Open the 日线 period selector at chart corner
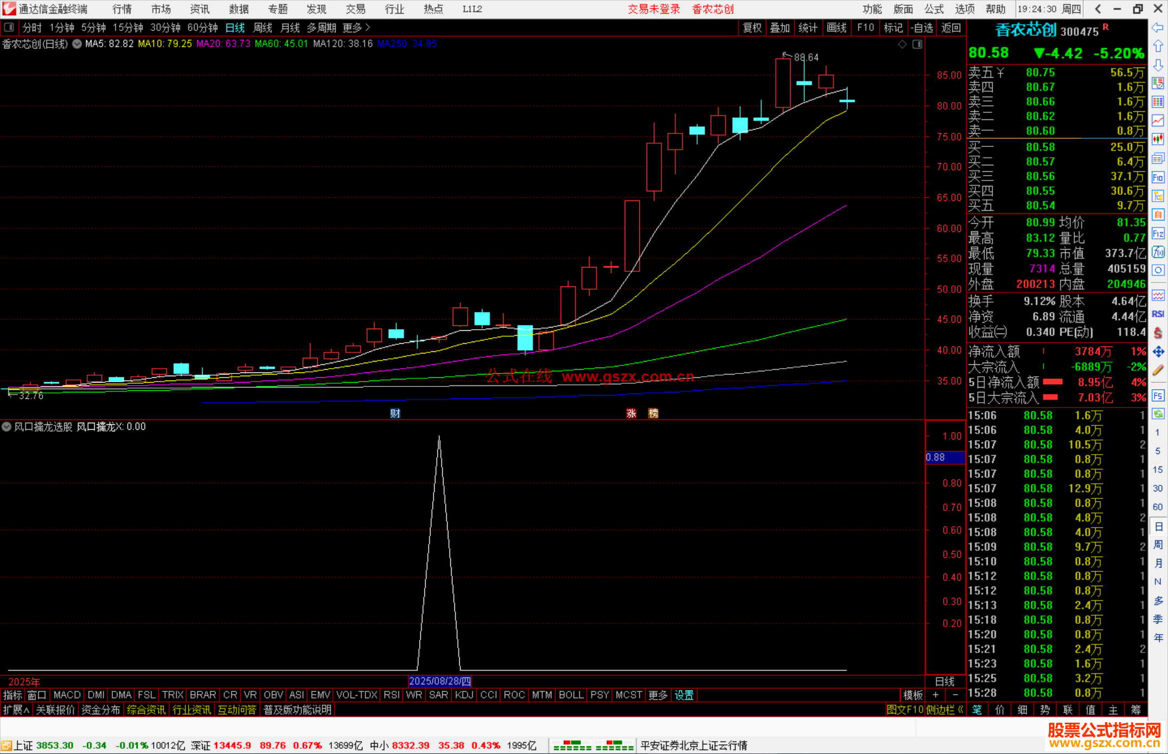The width and height of the screenshot is (1168, 754). 945,682
